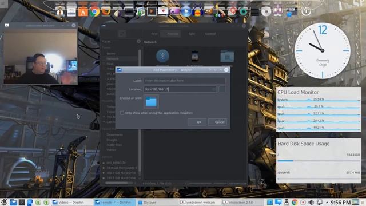Open the red dot recorder dock icon
366x206 pixels.
[x=163, y=11]
